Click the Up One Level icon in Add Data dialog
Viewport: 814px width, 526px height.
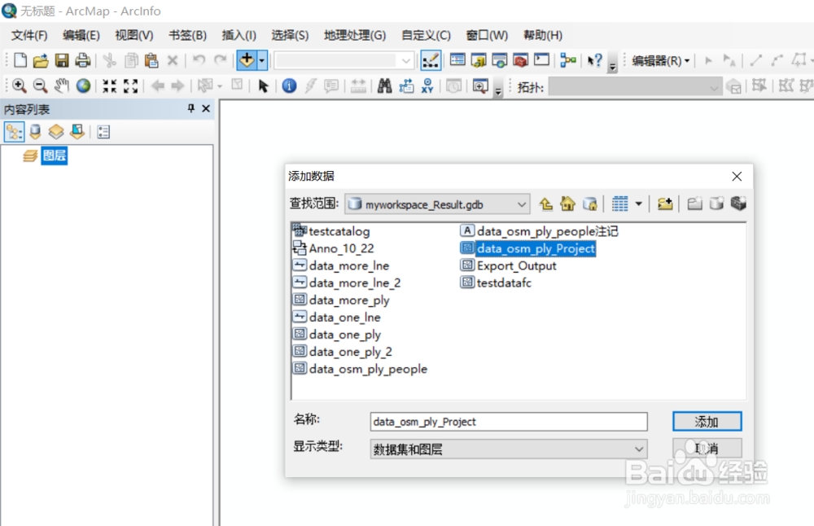pos(546,204)
